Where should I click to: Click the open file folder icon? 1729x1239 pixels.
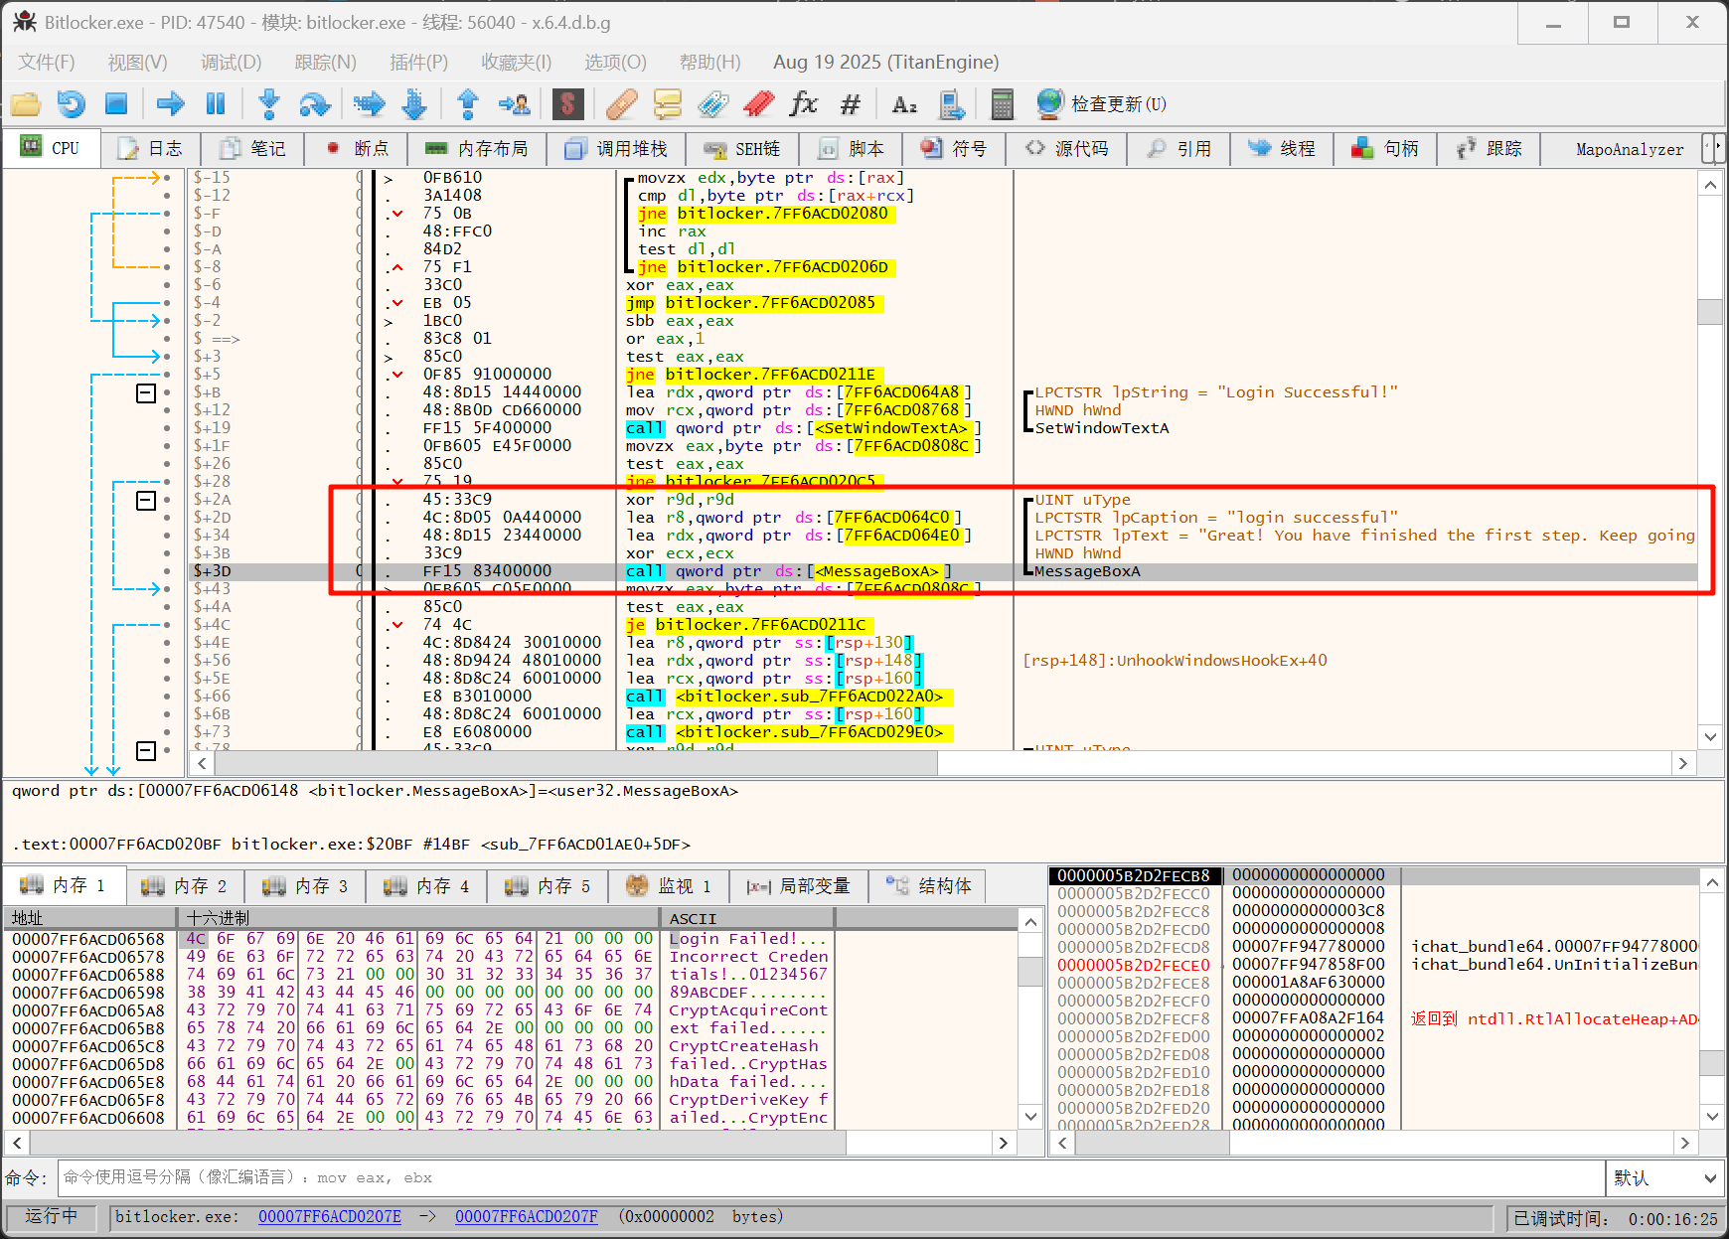26,103
